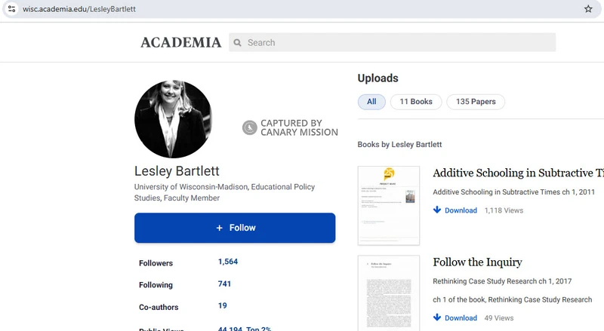Switch to the 135 Papers tab
The width and height of the screenshot is (604, 331).
(x=476, y=102)
